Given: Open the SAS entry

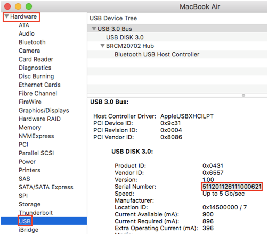Looking at the screenshot, I should pyautogui.click(x=25, y=179).
